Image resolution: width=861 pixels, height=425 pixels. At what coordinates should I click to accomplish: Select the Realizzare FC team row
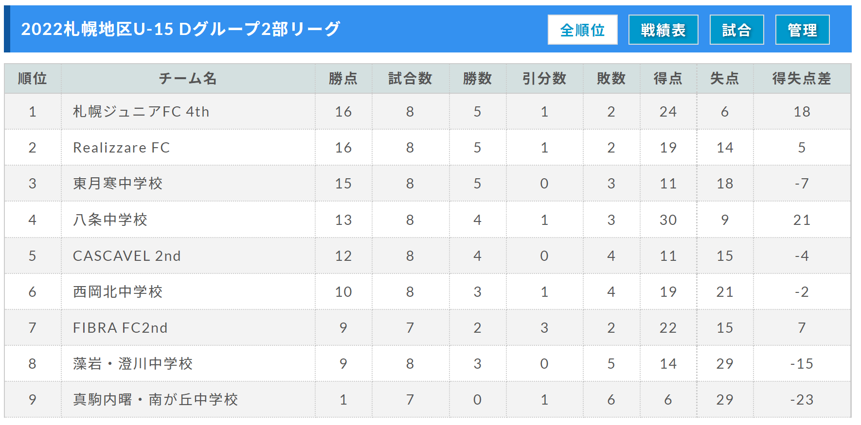coord(122,148)
